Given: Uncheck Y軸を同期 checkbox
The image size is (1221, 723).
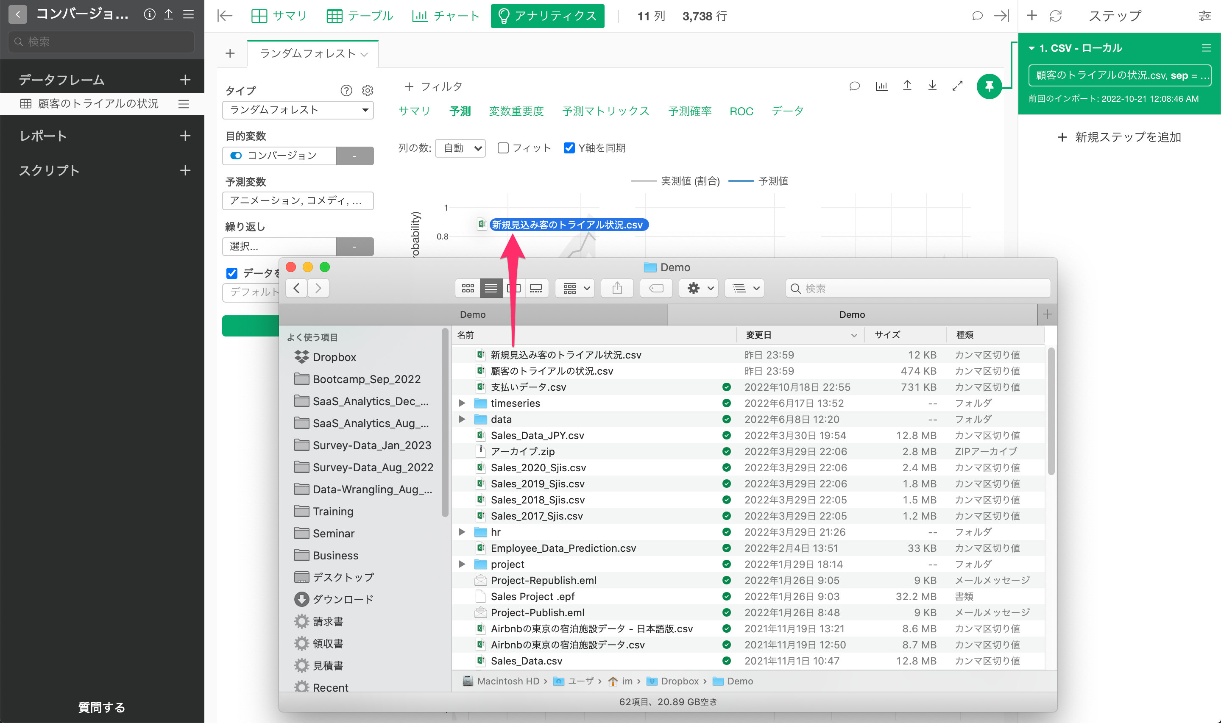Looking at the screenshot, I should click(569, 147).
